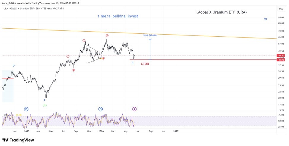Click the 85.00 price axis value
The image size is (289, 146).
click(x=281, y=23)
